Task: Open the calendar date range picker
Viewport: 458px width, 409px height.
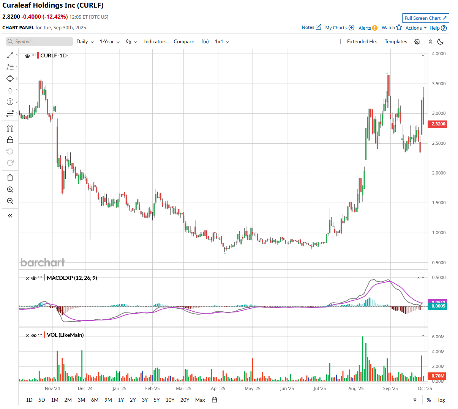Action: coord(215,400)
